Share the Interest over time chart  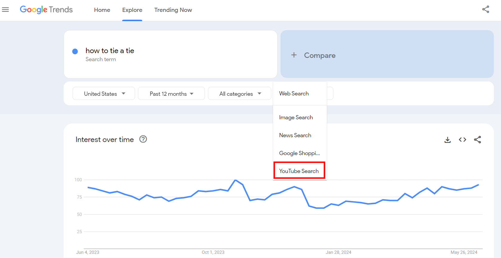[477, 140]
